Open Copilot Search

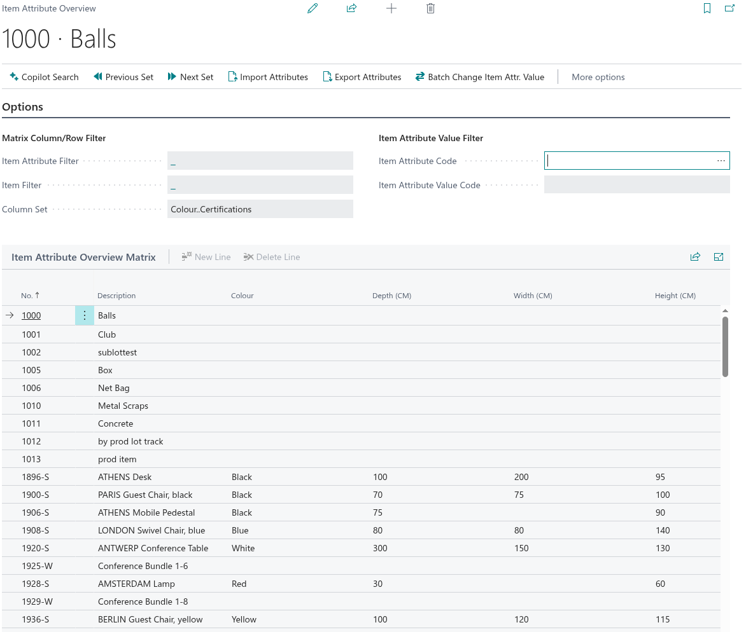pyautogui.click(x=44, y=77)
